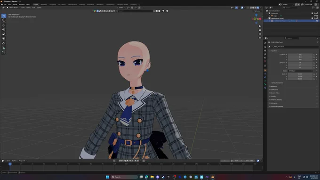Select the Transform tool
The width and height of the screenshot is (320, 180).
4,39
